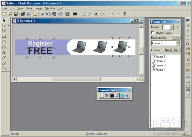The width and height of the screenshot is (192, 137).
Task: Close the Frame List panel
Action: coord(179,22)
